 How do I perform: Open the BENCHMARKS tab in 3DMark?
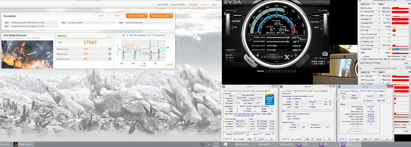click(178, 5)
